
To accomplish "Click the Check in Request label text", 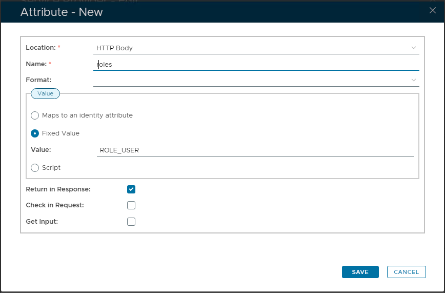I will [55, 205].
